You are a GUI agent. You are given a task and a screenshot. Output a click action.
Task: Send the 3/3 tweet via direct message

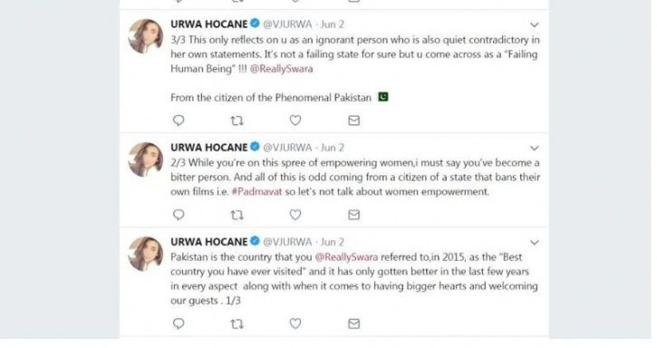point(354,121)
